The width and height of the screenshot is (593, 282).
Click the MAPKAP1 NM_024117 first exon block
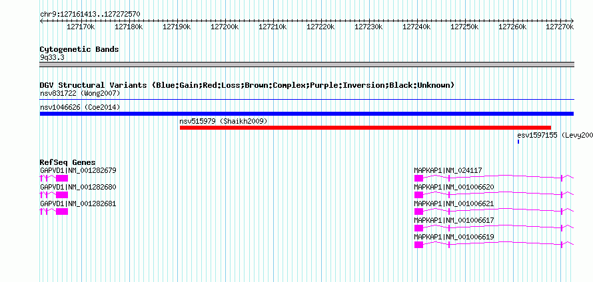(418, 178)
